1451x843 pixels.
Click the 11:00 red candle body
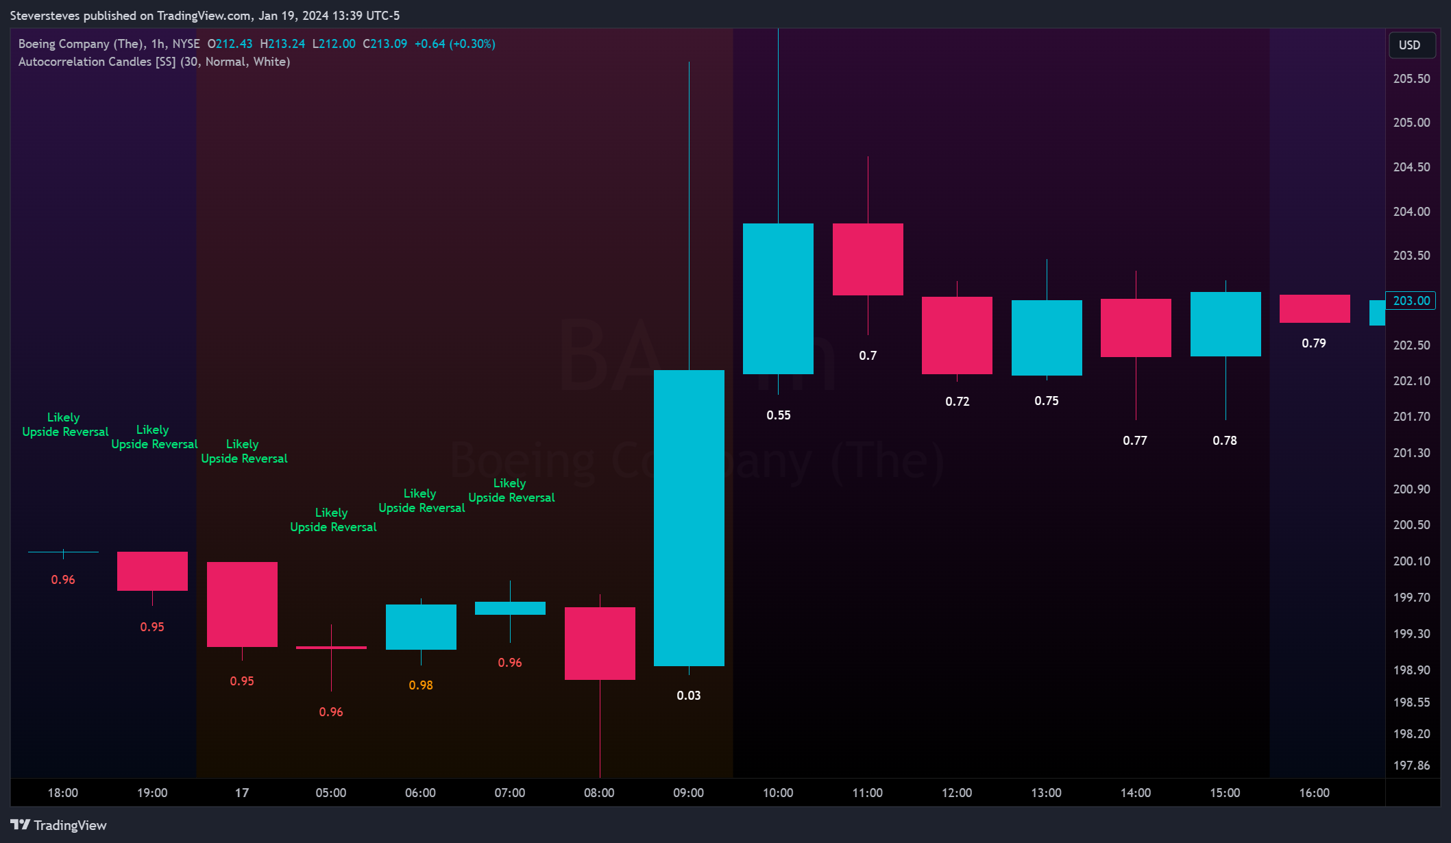pyautogui.click(x=868, y=260)
